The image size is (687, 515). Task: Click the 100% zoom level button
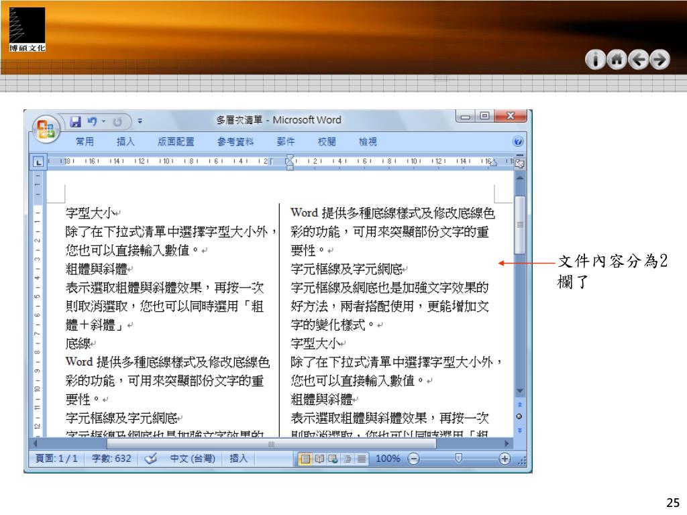pos(388,459)
